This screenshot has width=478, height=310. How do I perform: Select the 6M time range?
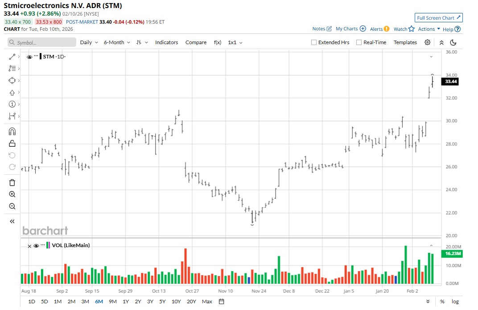[x=99, y=302]
